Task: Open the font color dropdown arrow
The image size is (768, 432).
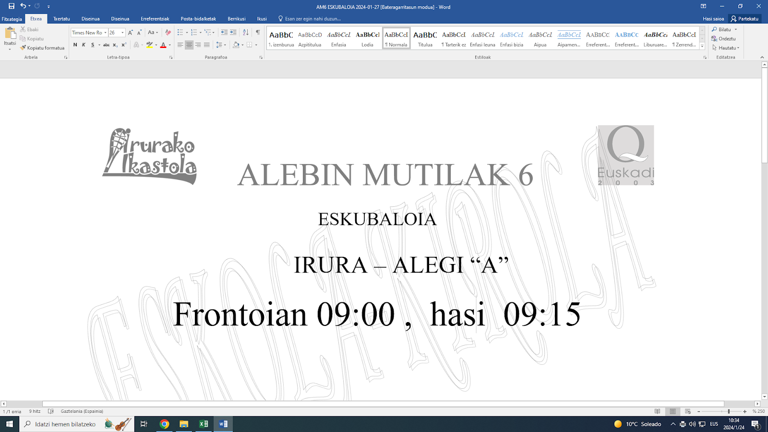Action: (x=170, y=45)
